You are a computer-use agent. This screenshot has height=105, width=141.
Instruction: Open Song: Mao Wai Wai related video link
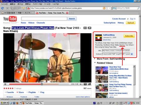click(120, 77)
